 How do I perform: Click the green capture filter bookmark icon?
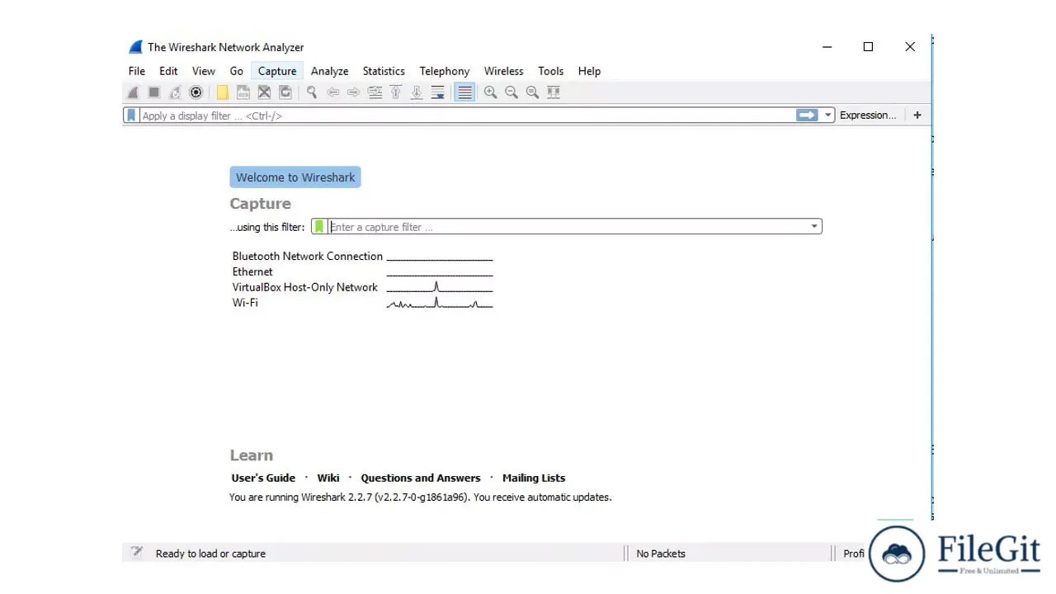pos(319,227)
